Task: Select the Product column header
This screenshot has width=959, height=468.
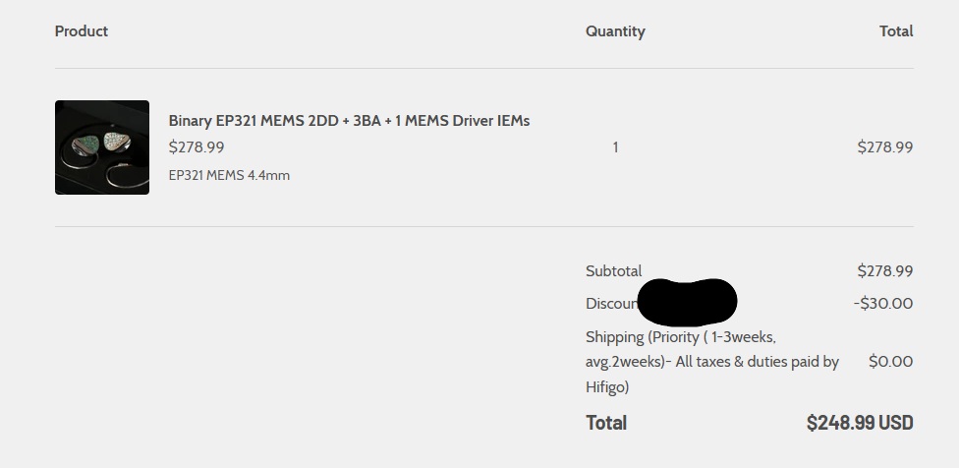Action: click(x=82, y=31)
